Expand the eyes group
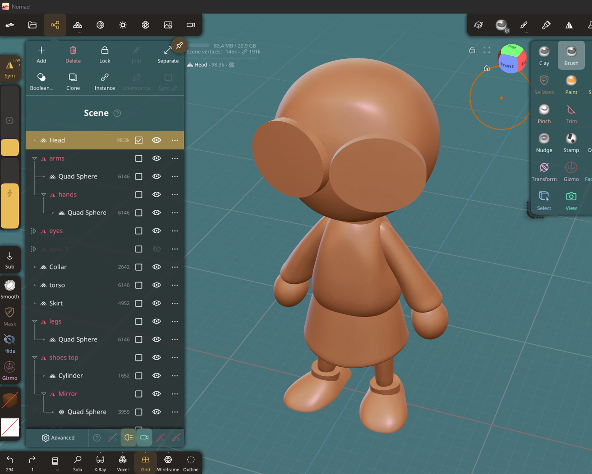The image size is (592, 474). tap(33, 231)
